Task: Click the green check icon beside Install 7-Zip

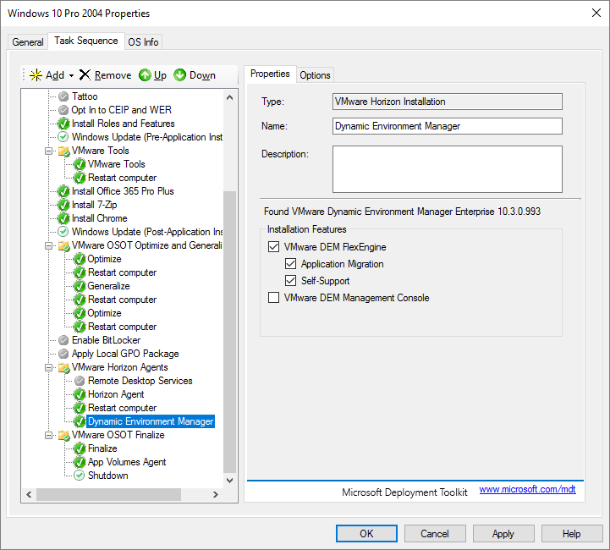Action: (x=63, y=205)
